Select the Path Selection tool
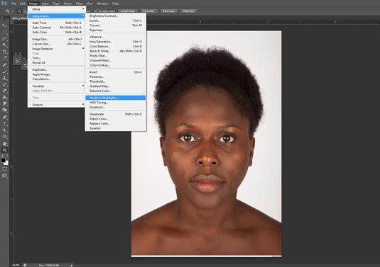The width and height of the screenshot is (380, 267). click(x=4, y=130)
